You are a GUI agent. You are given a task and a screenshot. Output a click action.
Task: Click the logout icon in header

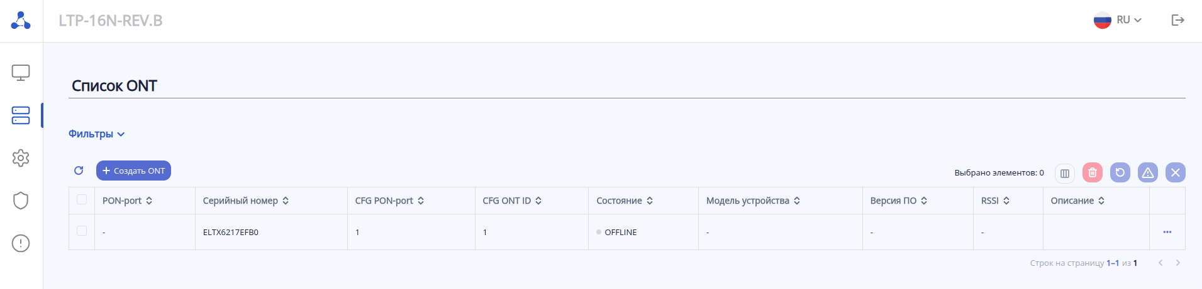click(1177, 20)
